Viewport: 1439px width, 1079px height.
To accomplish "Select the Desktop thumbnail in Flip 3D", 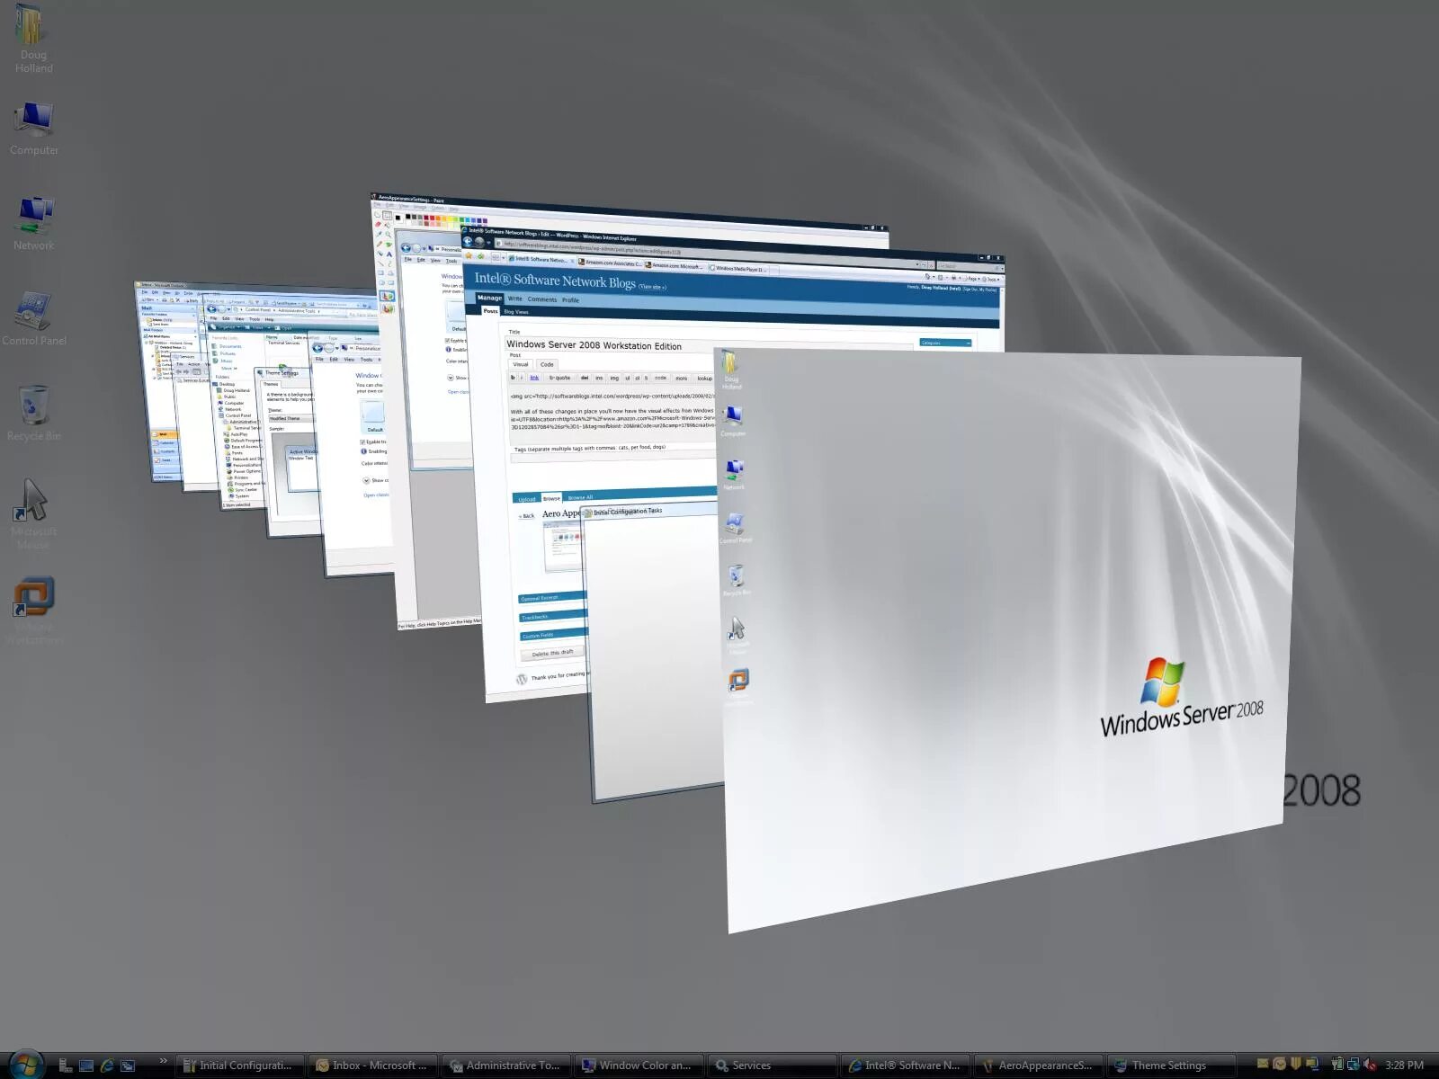I will [x=1007, y=638].
